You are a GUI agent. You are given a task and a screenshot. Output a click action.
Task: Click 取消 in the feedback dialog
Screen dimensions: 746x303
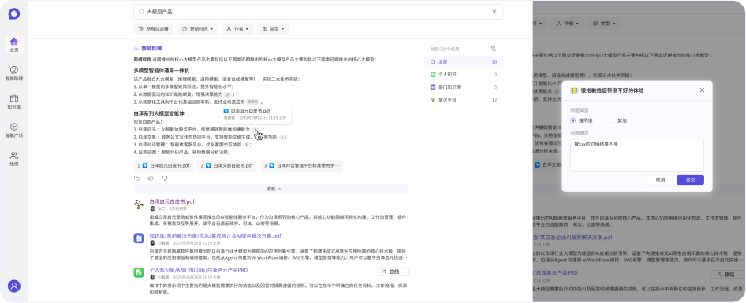[660, 180]
